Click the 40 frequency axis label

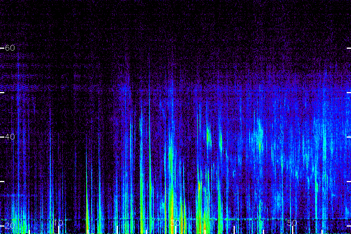[x=10, y=136]
